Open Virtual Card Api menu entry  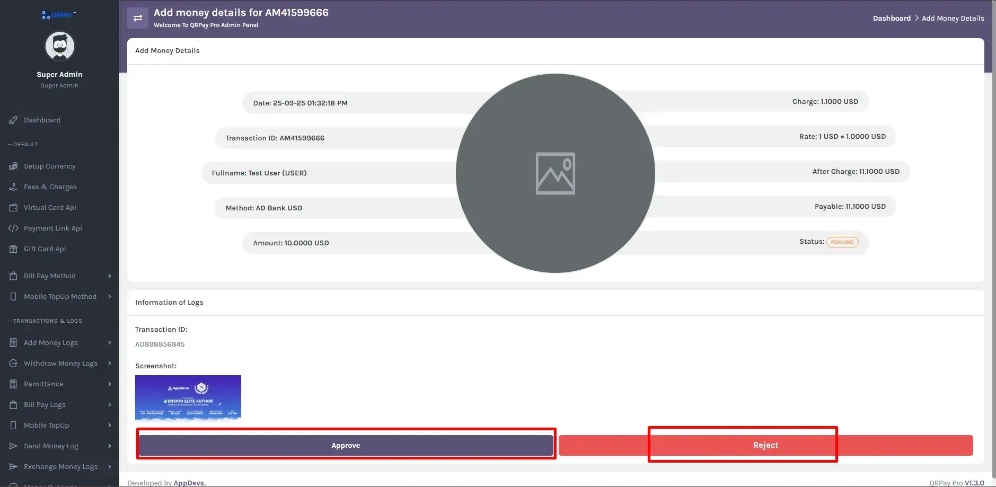50,208
